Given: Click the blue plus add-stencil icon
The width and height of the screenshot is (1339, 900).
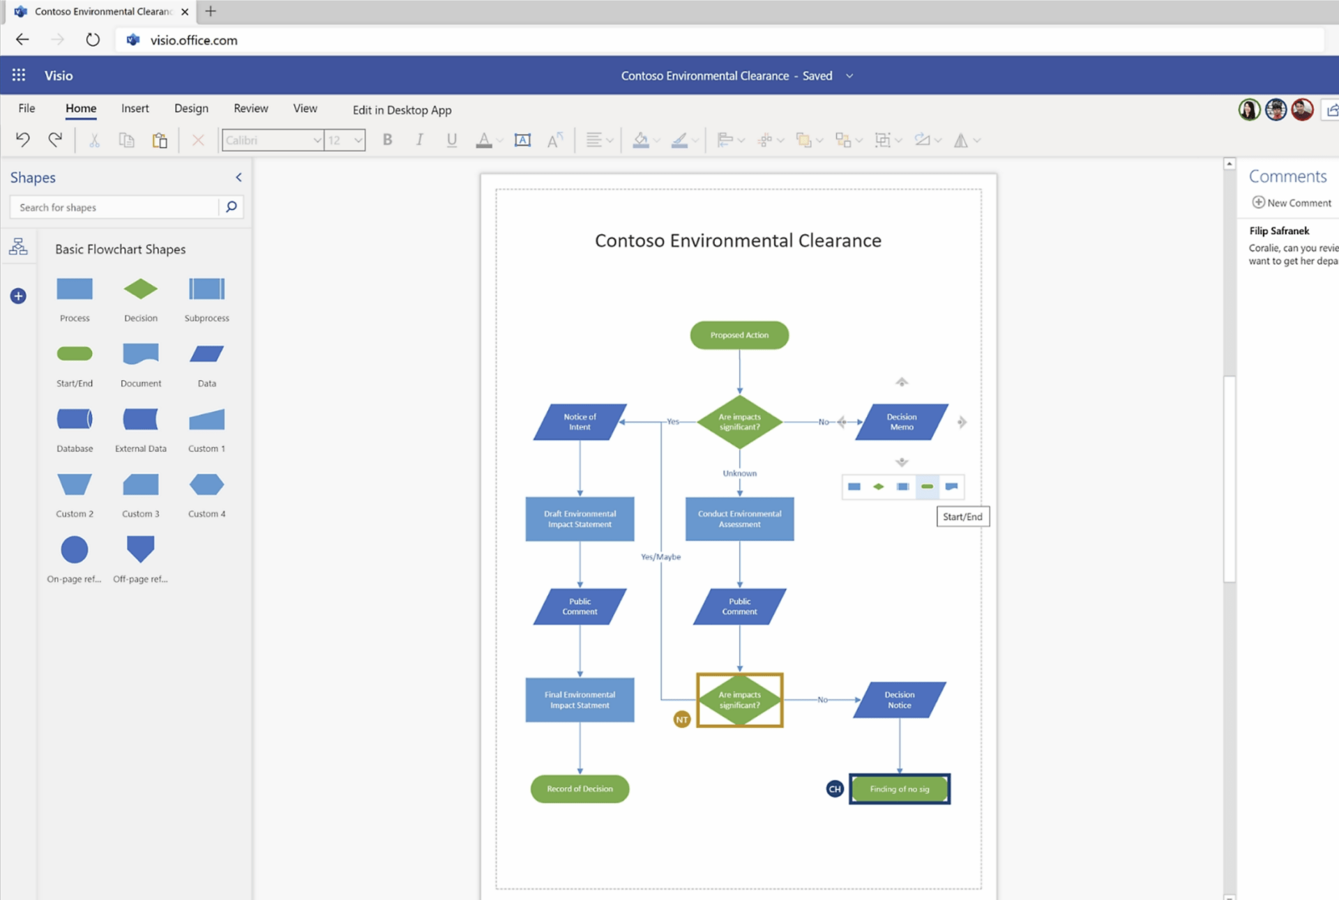Looking at the screenshot, I should click(19, 296).
